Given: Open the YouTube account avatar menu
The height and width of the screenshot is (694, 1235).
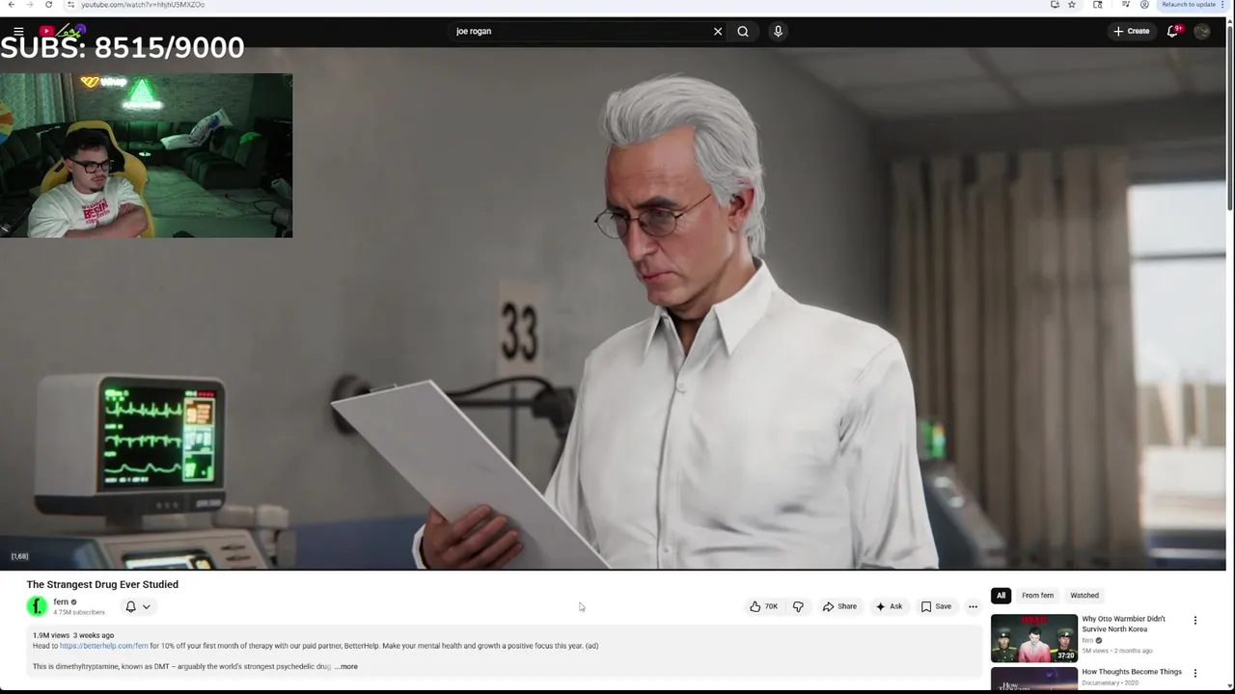Looking at the screenshot, I should click(x=1202, y=31).
